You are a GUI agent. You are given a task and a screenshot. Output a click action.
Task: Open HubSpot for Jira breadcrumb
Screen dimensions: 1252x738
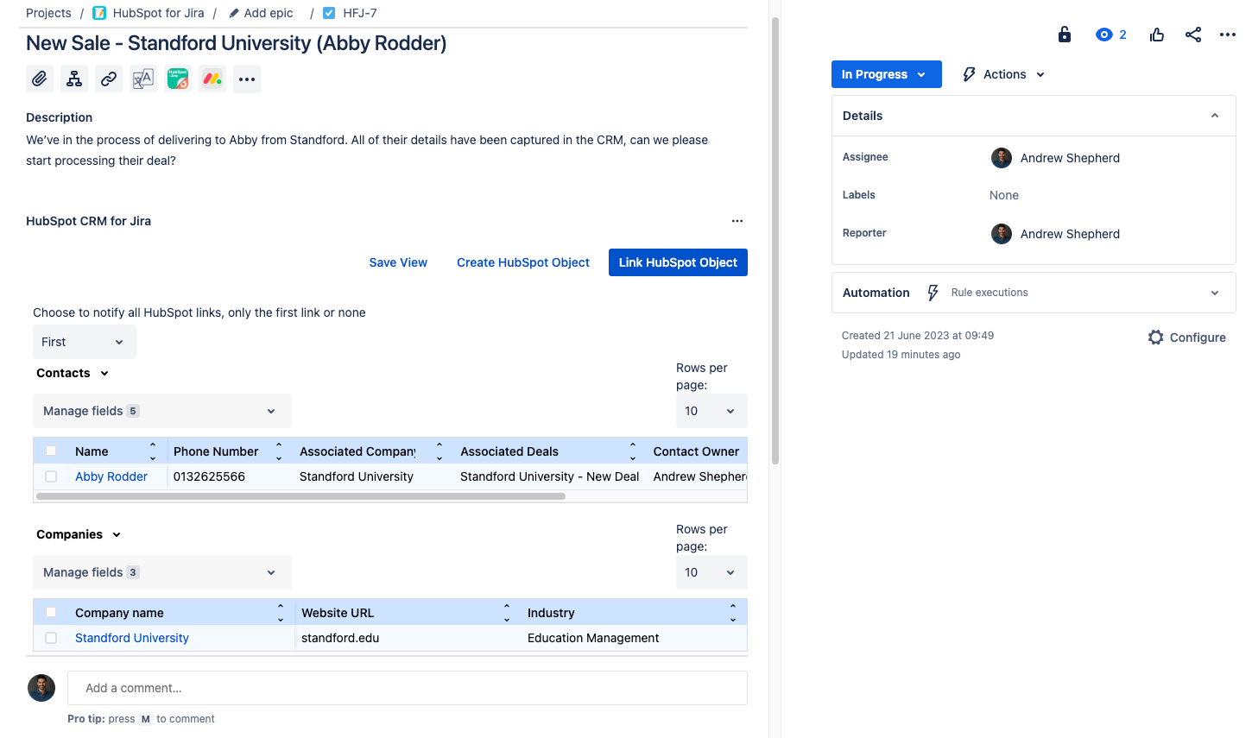pos(158,13)
